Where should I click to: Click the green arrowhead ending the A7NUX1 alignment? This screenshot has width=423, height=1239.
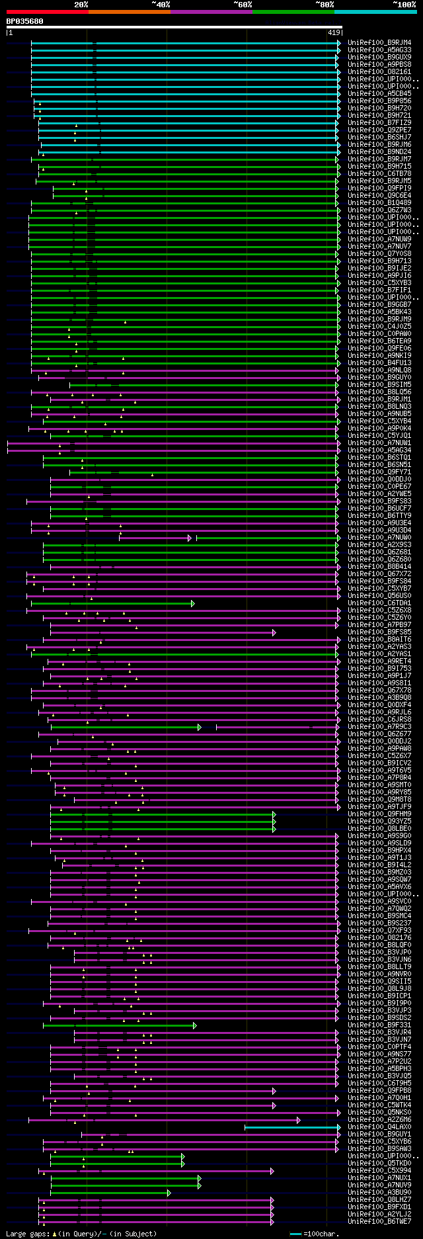coord(199,1178)
